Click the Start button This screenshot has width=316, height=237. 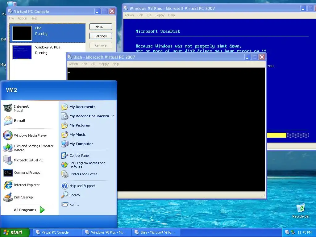(x=15, y=232)
